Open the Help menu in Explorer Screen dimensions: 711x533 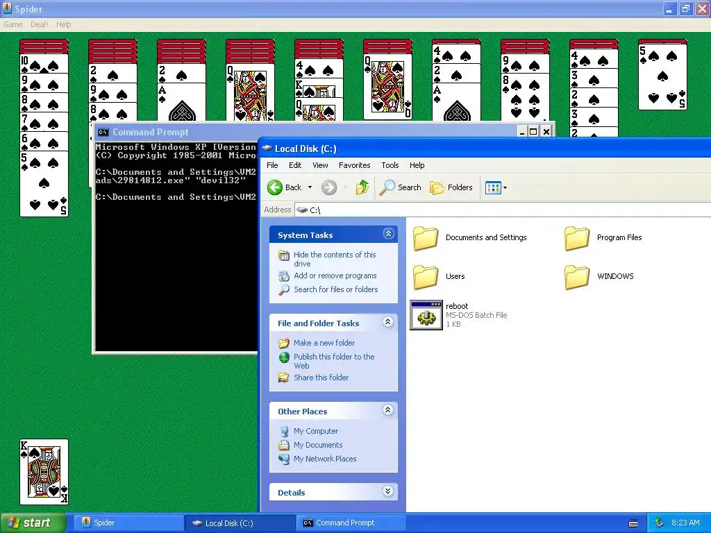point(417,165)
